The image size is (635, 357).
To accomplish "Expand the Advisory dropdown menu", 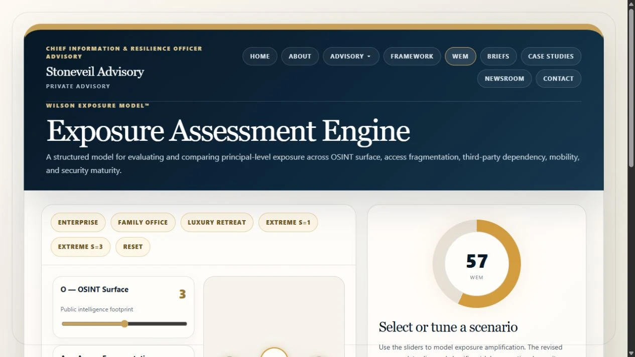I will click(x=351, y=56).
